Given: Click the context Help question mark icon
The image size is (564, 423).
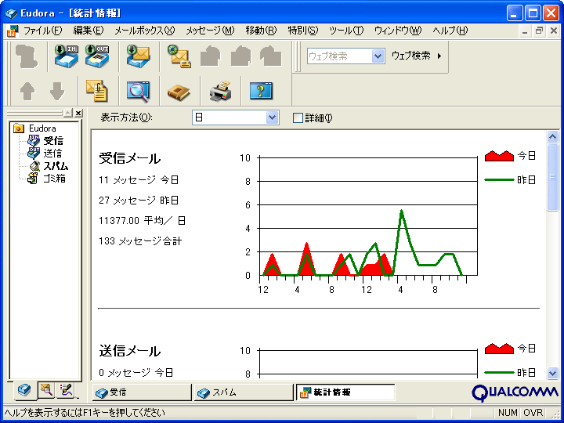Looking at the screenshot, I should (261, 91).
